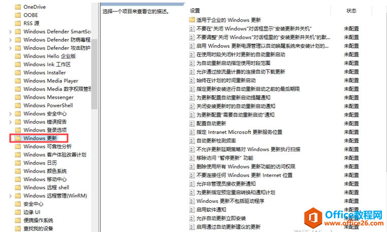Click folder icon beside 便携操作系统
This screenshot has height=232, width=387.
point(18,220)
